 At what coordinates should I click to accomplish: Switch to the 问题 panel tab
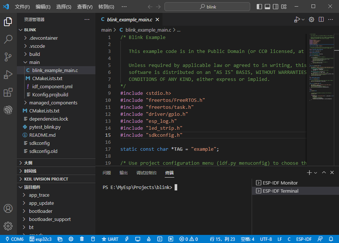(107, 173)
